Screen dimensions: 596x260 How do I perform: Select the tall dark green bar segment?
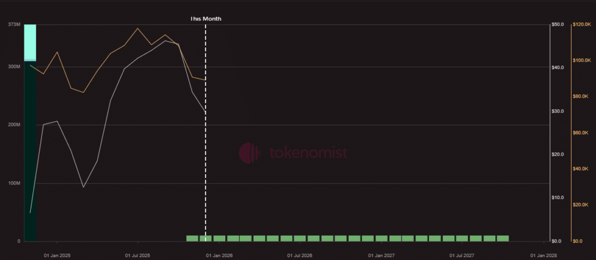pyautogui.click(x=30, y=151)
